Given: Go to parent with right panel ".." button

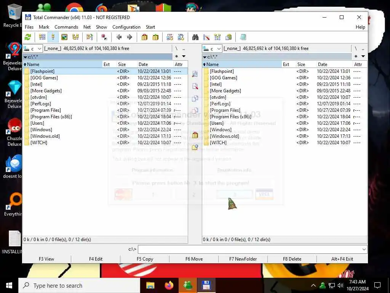Looking at the screenshot, I should pyautogui.click(x=363, y=48).
